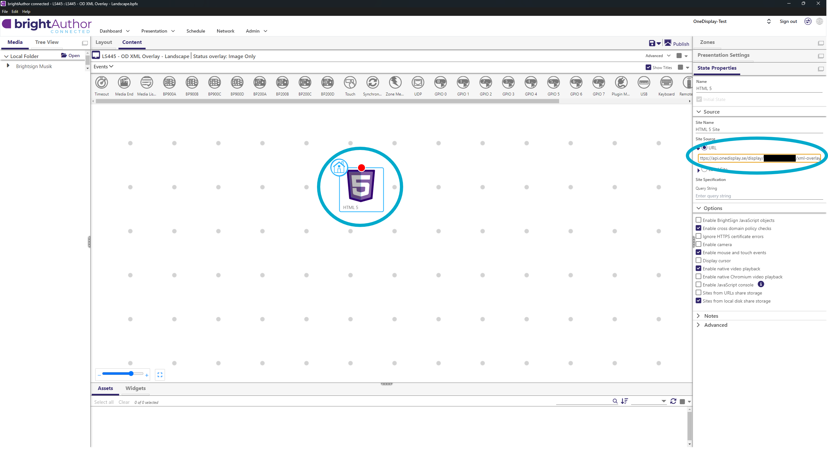The image size is (828, 449).
Task: Select the UDP event icon
Action: pyautogui.click(x=418, y=83)
